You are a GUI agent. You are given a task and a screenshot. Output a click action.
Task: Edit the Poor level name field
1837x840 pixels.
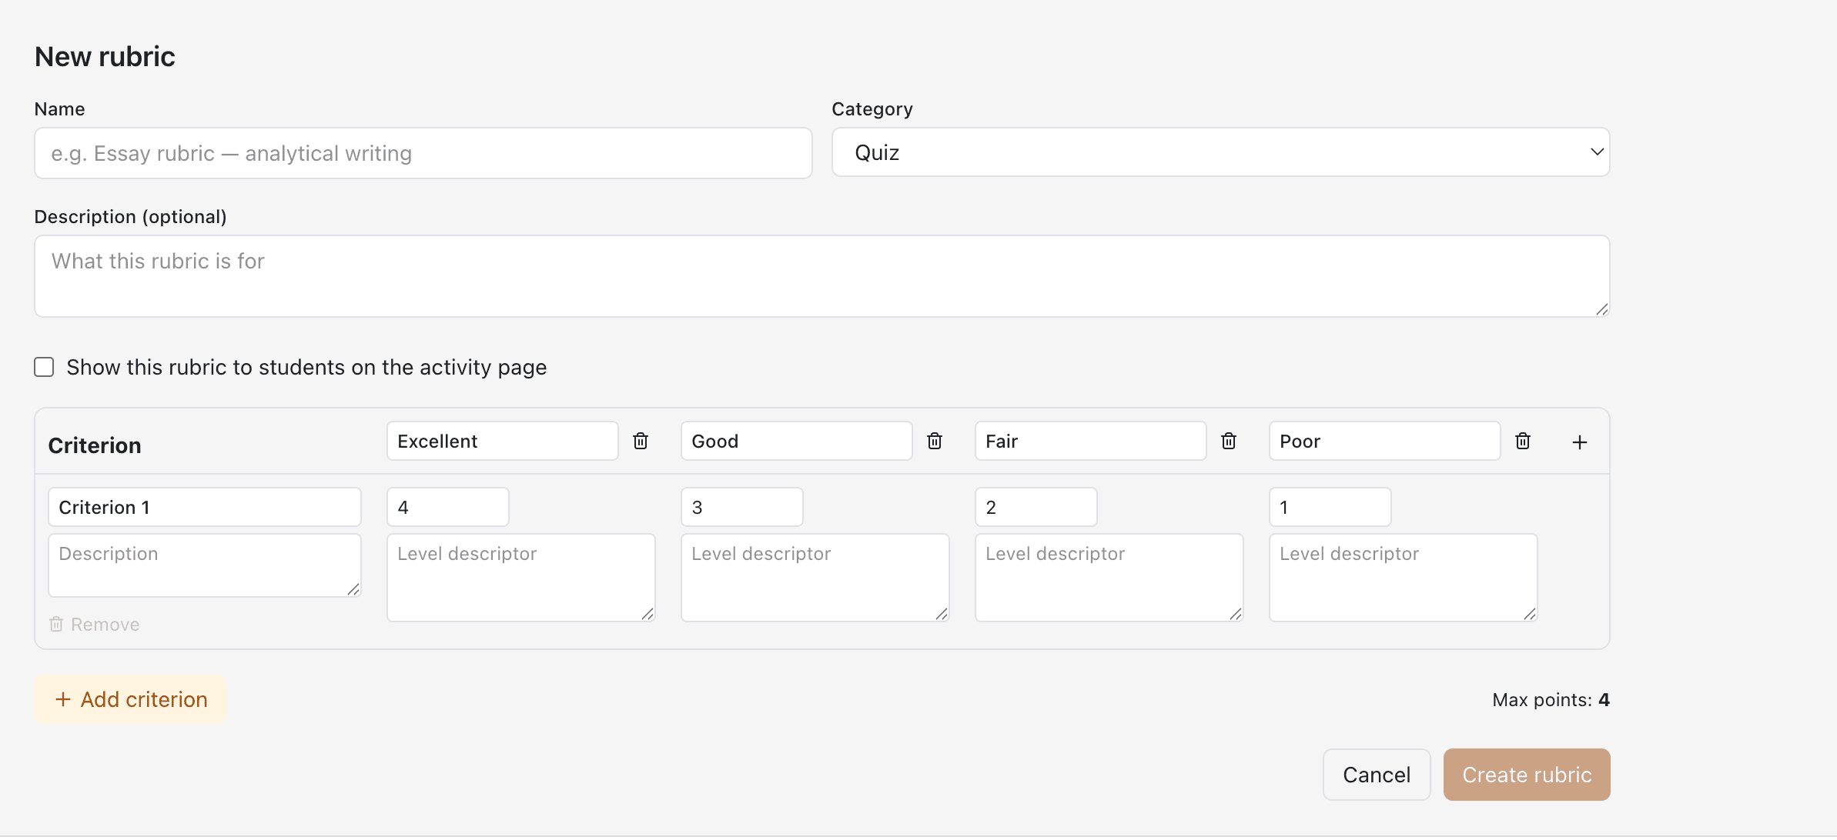click(x=1385, y=441)
